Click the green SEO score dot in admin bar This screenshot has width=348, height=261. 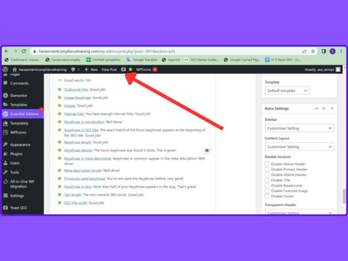click(130, 70)
